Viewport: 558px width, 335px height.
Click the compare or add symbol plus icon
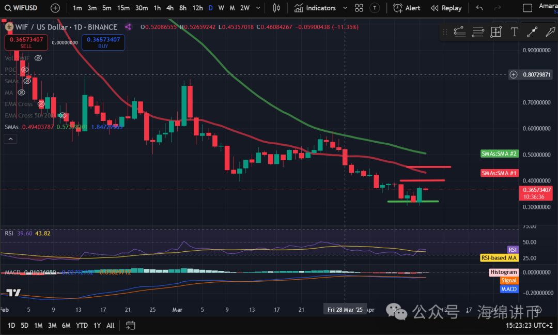pyautogui.click(x=55, y=8)
